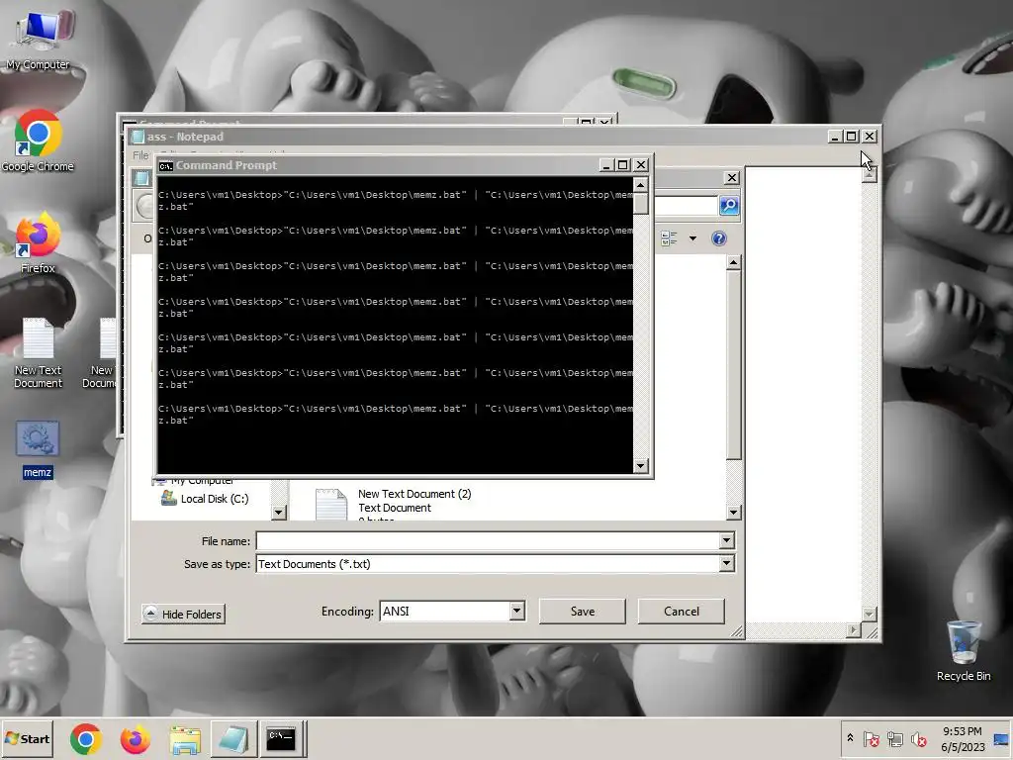
Task: Select the Local Disk (C:) tree item
Action: tap(214, 499)
